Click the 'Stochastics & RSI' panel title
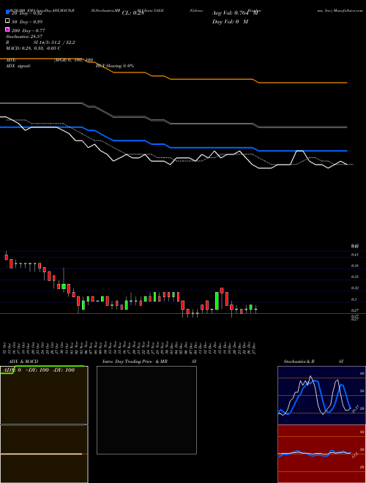Viewport: 366px width, 483px height. point(313,362)
